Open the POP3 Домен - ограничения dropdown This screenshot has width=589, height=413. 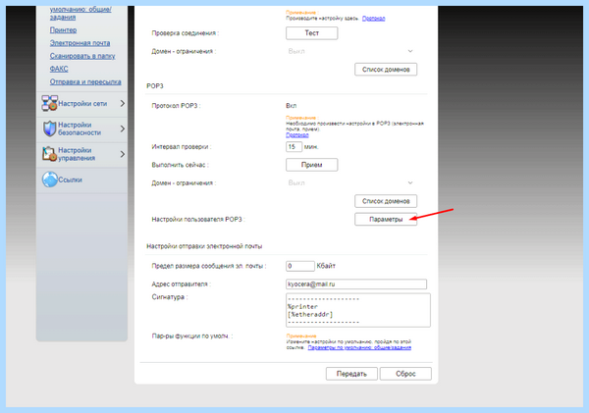[350, 182]
